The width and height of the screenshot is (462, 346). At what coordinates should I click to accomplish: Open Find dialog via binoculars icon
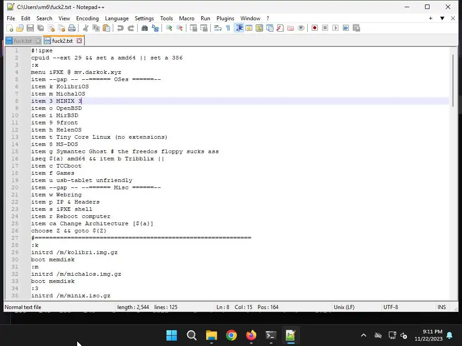(145, 28)
